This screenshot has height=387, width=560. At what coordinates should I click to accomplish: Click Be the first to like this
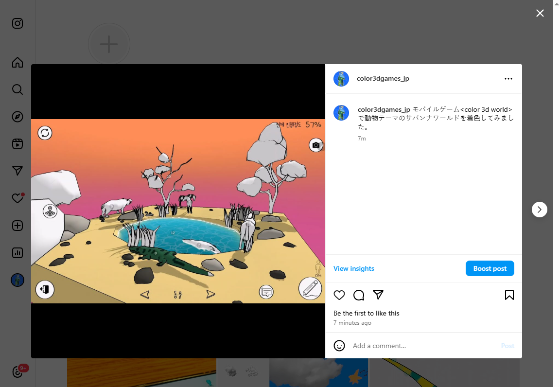(367, 313)
